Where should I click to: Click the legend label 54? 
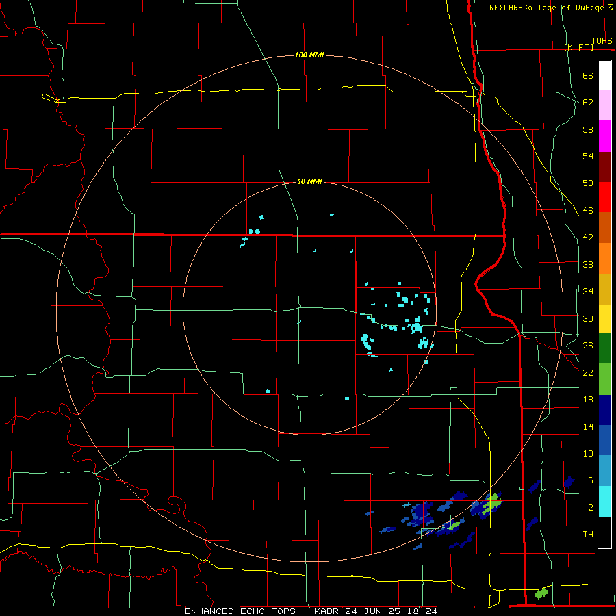(x=588, y=156)
